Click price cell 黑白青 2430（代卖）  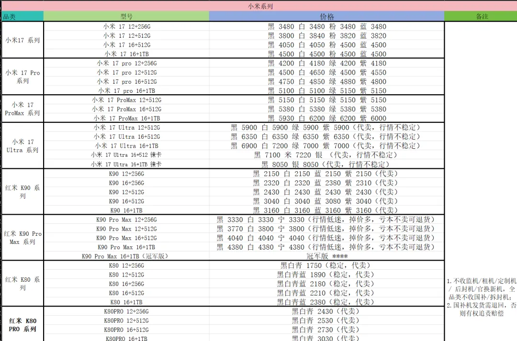[x=326, y=311]
